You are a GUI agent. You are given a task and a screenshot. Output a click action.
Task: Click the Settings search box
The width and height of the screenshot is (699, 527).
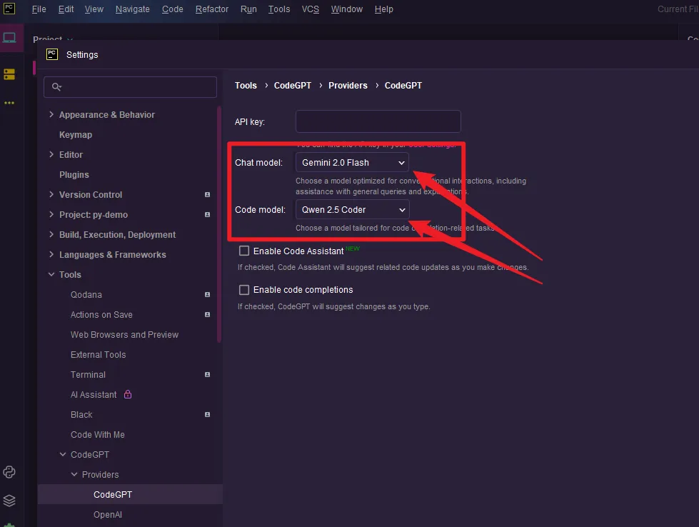(x=130, y=87)
